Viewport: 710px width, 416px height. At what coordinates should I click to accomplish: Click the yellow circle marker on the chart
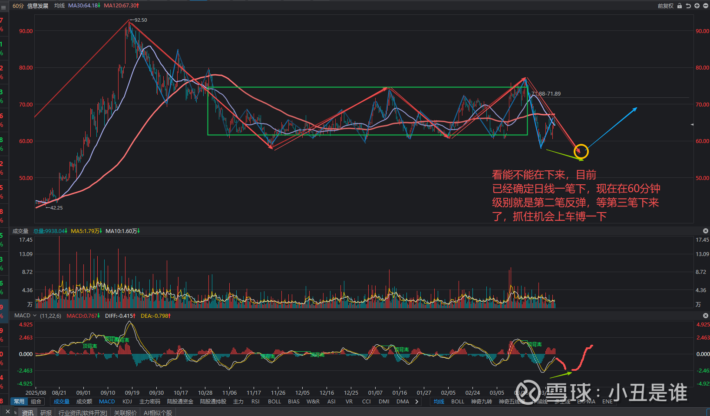point(581,151)
